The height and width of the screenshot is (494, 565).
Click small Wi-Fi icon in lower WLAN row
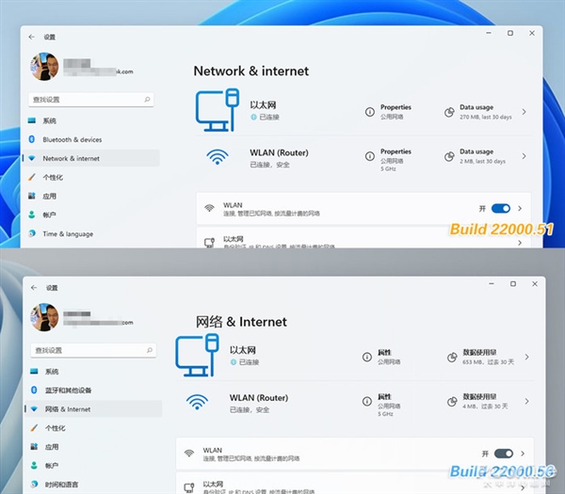coord(189,453)
